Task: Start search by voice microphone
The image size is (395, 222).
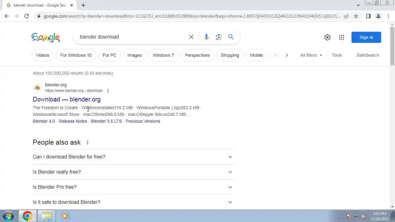Action: tap(206, 37)
